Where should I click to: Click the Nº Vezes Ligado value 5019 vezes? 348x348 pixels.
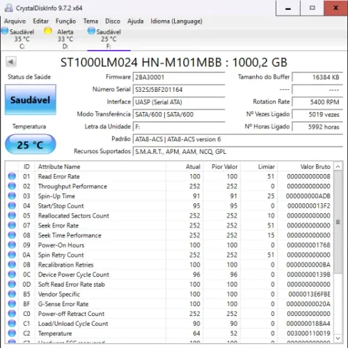(317, 114)
